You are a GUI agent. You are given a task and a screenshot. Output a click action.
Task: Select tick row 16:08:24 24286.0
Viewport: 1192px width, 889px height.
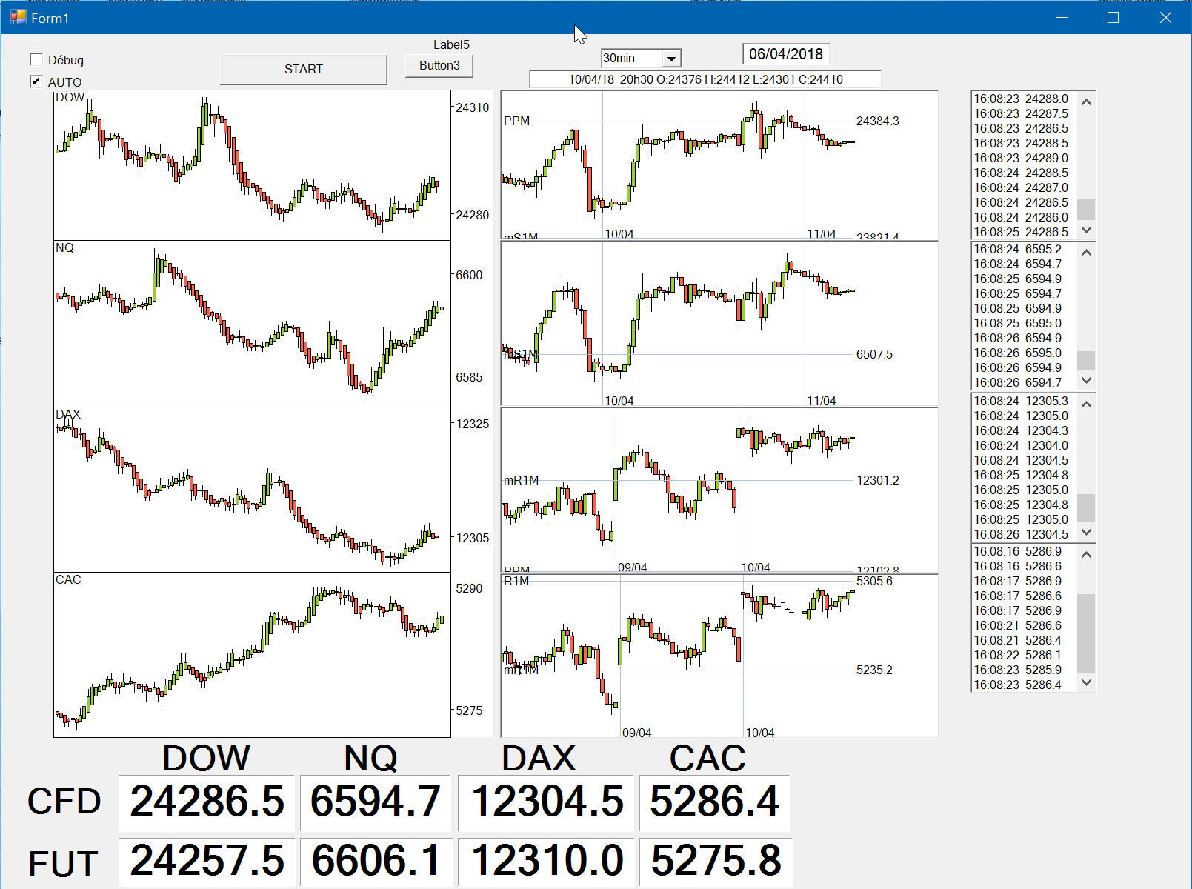tap(1024, 217)
